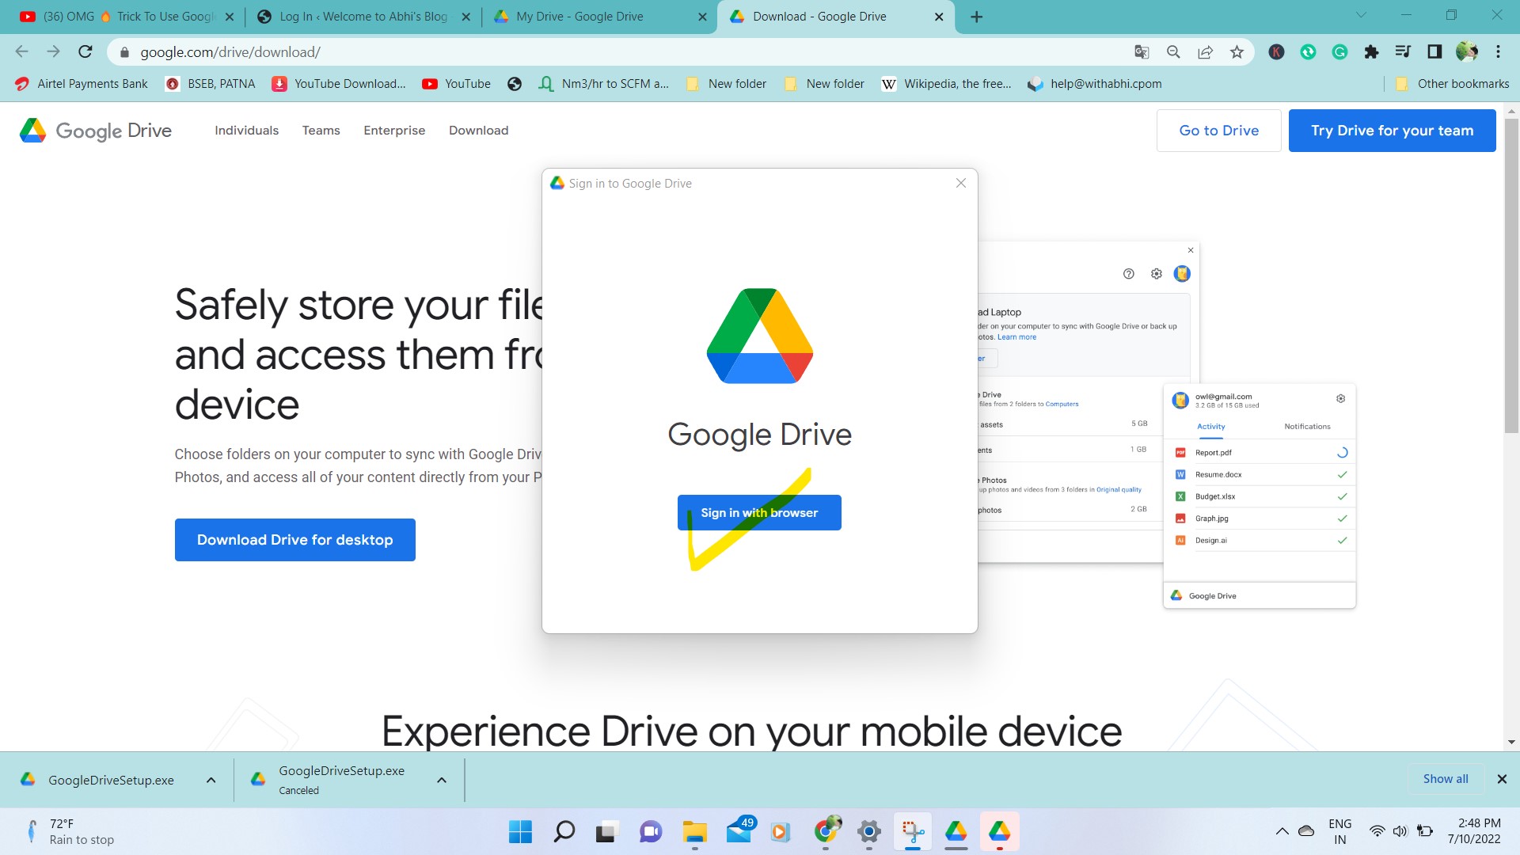This screenshot has height=855, width=1520.
Task: Click the volume tray icon
Action: [x=1400, y=831]
